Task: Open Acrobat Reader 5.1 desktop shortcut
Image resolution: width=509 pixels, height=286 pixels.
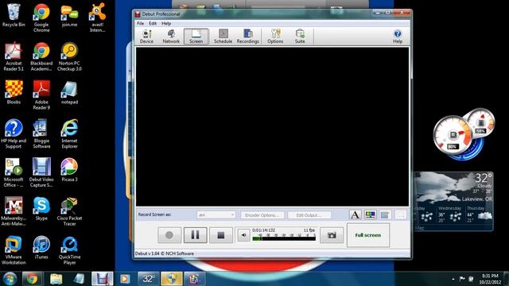Action: (x=14, y=56)
